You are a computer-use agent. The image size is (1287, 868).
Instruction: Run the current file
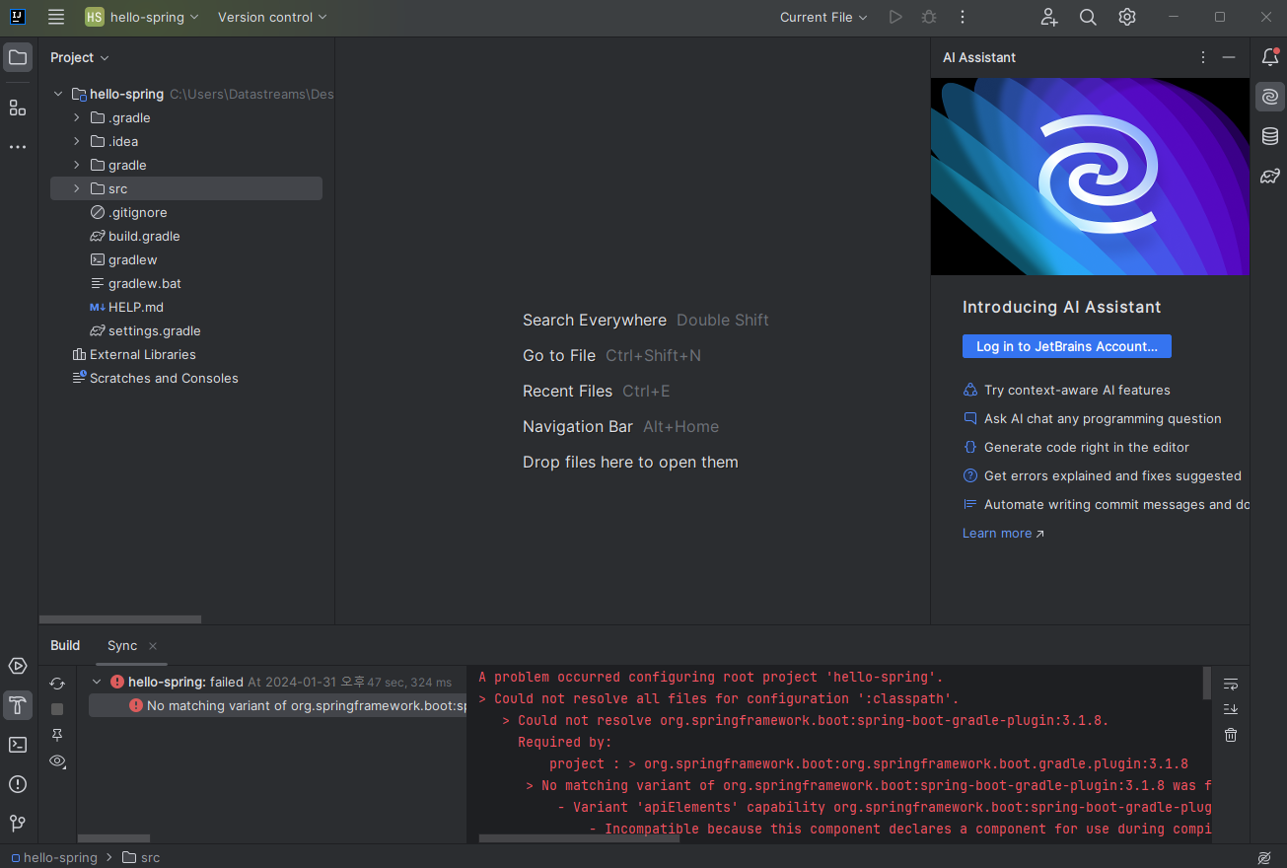click(x=895, y=17)
